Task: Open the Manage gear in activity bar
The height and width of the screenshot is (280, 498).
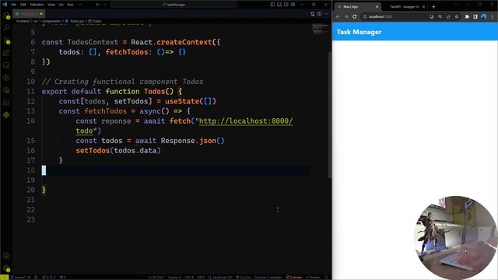Action: pos(6,268)
